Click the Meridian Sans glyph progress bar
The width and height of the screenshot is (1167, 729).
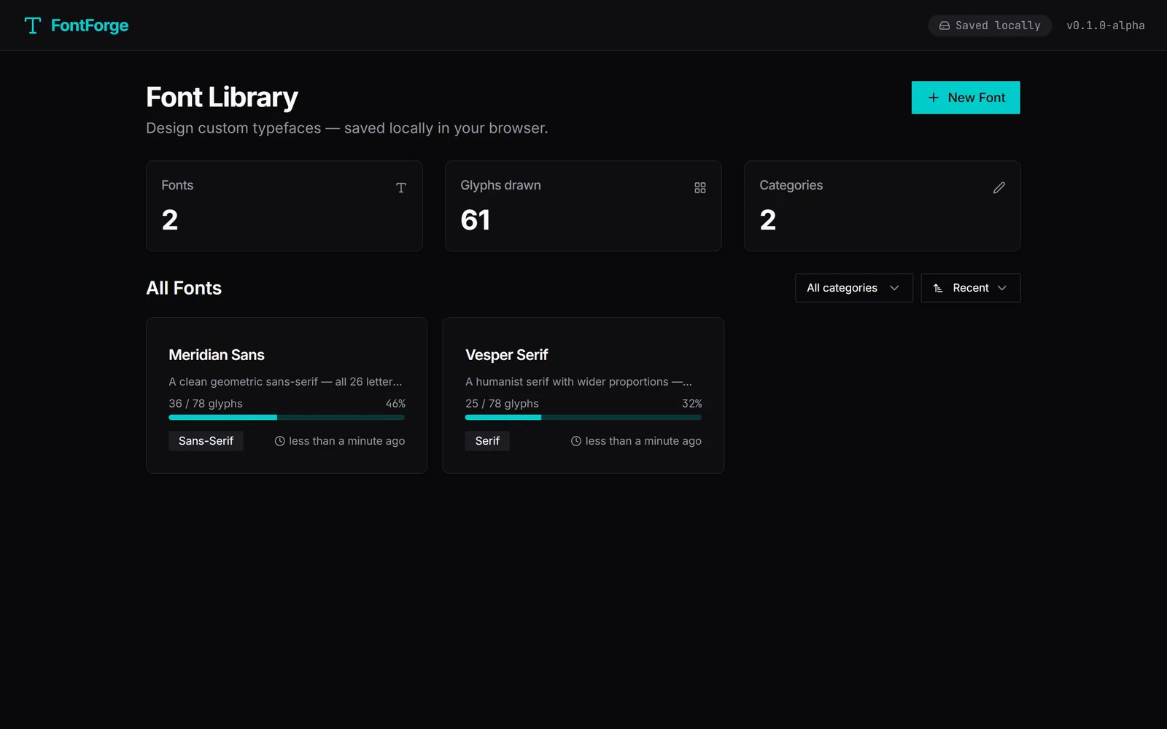click(287, 418)
